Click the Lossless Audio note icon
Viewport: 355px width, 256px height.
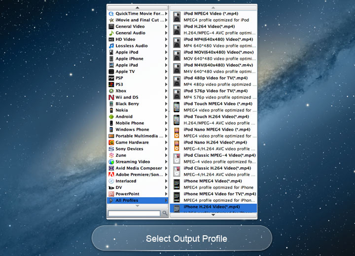click(111, 46)
